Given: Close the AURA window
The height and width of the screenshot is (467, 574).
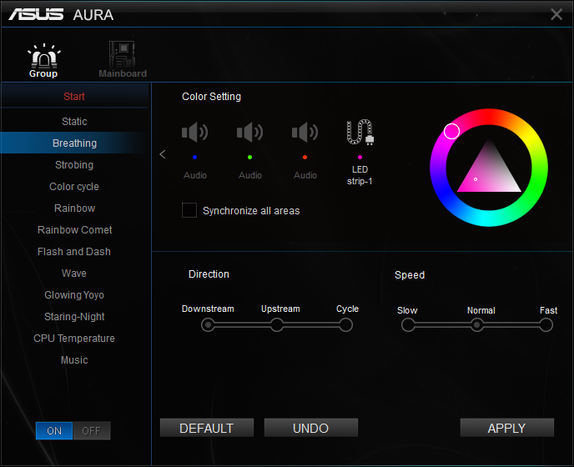Looking at the screenshot, I should point(556,14).
